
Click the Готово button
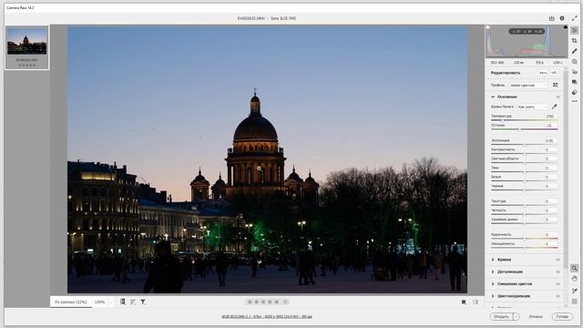coord(562,317)
